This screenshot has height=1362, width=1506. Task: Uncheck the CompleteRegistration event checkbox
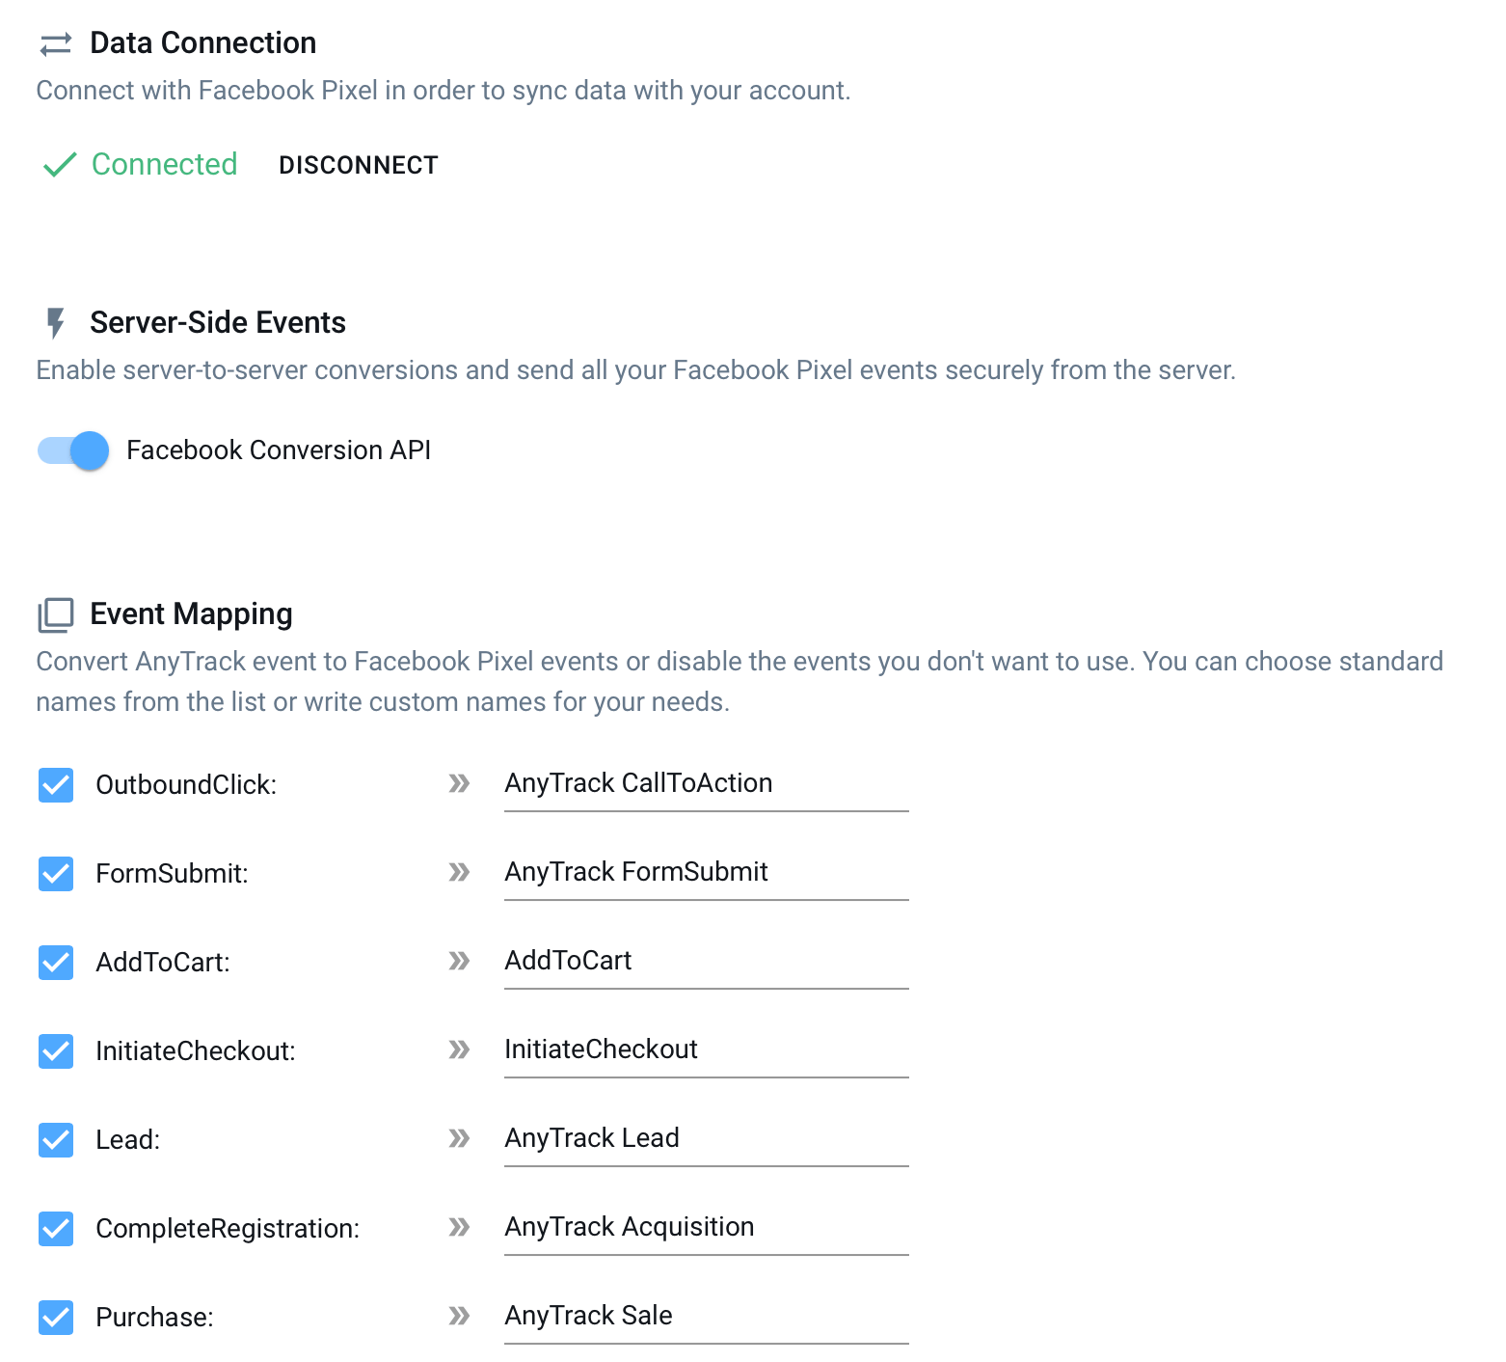coord(56,1229)
